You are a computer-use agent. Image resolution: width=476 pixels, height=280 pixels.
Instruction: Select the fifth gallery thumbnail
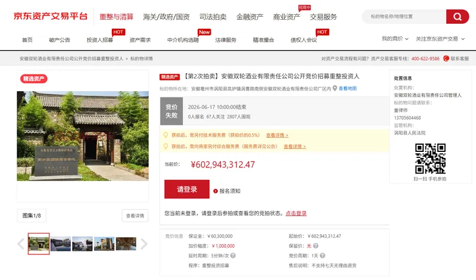tap(126, 244)
